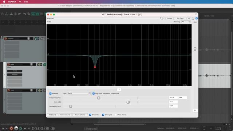
Task: Select band tab 1 below EQ graph
Action: (119, 90)
